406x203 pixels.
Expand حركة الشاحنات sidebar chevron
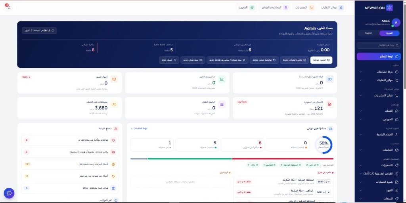[x=360, y=72]
